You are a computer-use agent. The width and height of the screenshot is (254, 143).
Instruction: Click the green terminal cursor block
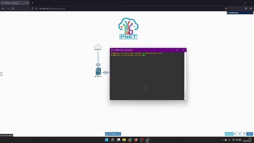144,55
